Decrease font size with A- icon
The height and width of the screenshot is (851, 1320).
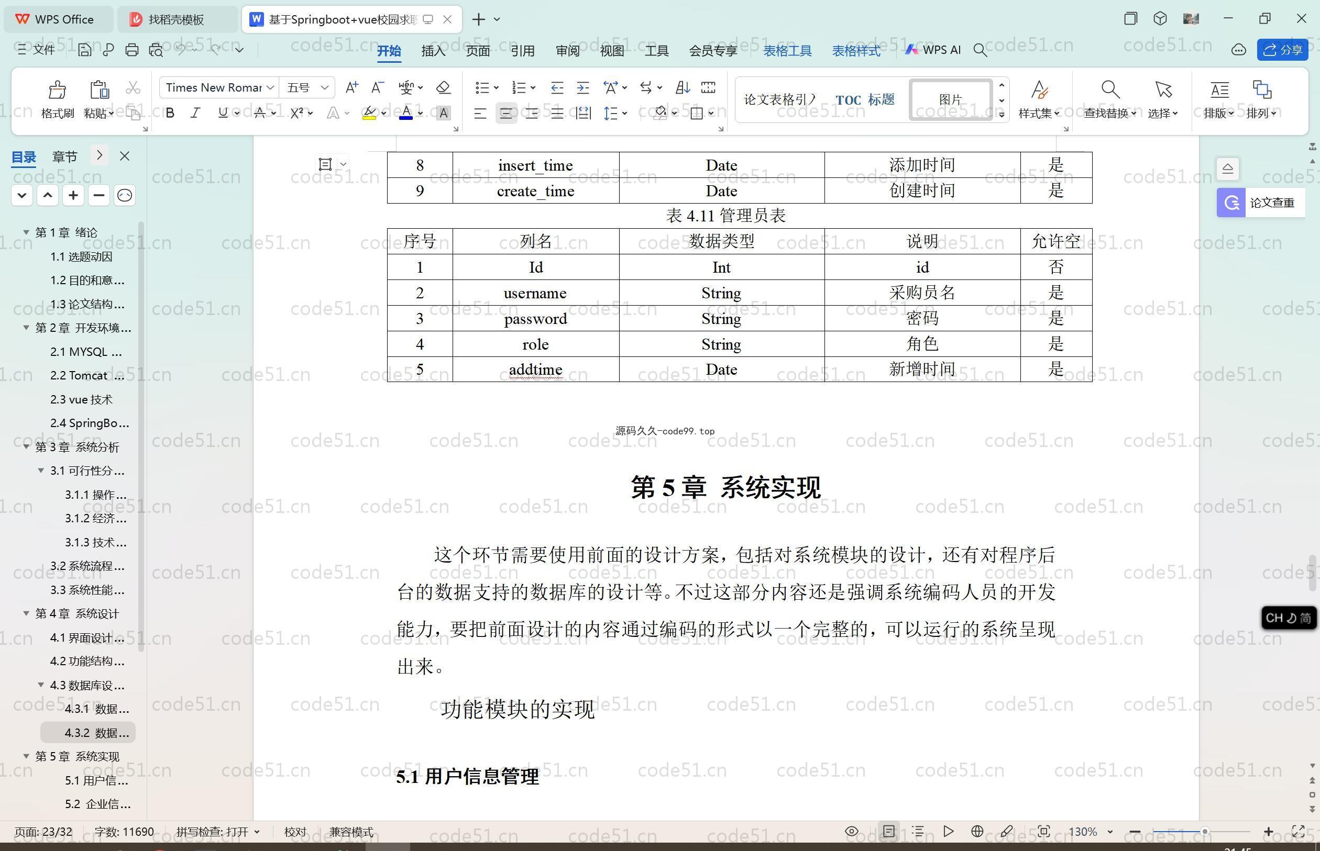coord(377,87)
